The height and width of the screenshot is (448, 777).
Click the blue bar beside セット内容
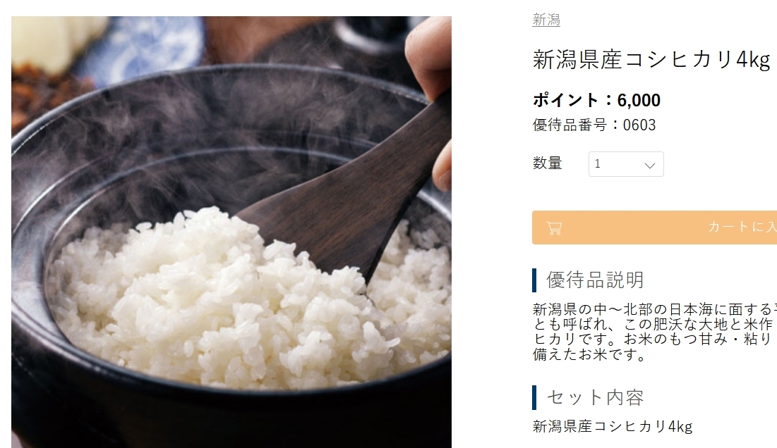pos(534,397)
